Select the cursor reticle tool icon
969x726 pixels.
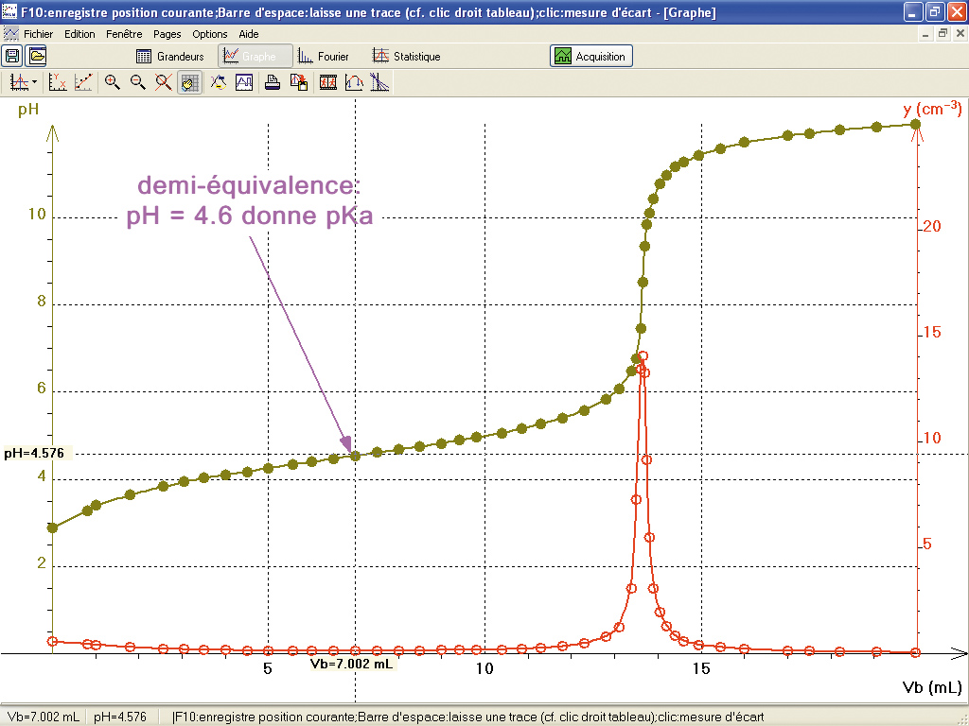click(20, 82)
